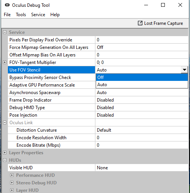
Task: Open the Help menu
Action: click(55, 15)
